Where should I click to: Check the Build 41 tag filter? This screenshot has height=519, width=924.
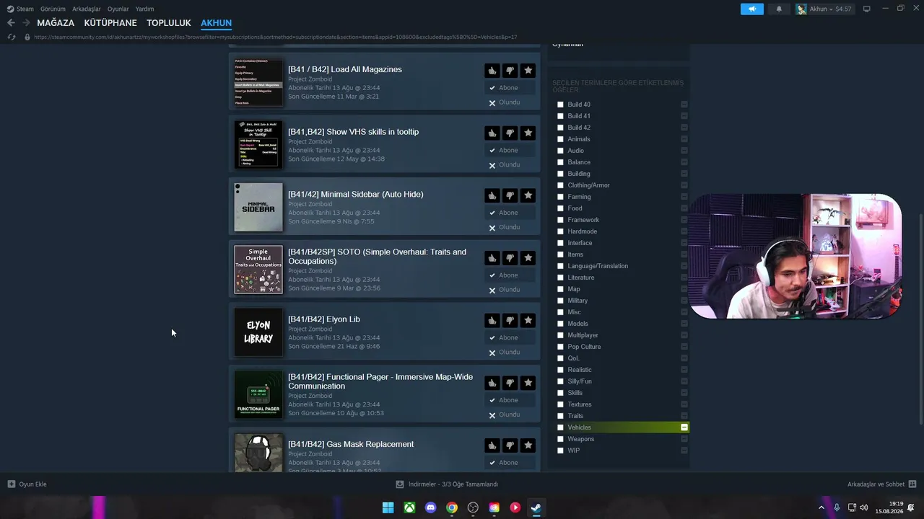(x=560, y=116)
